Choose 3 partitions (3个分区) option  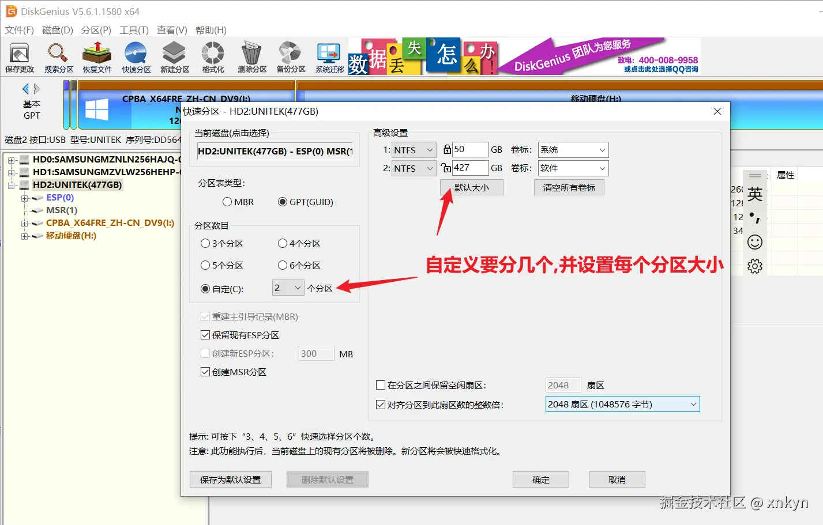(x=205, y=243)
